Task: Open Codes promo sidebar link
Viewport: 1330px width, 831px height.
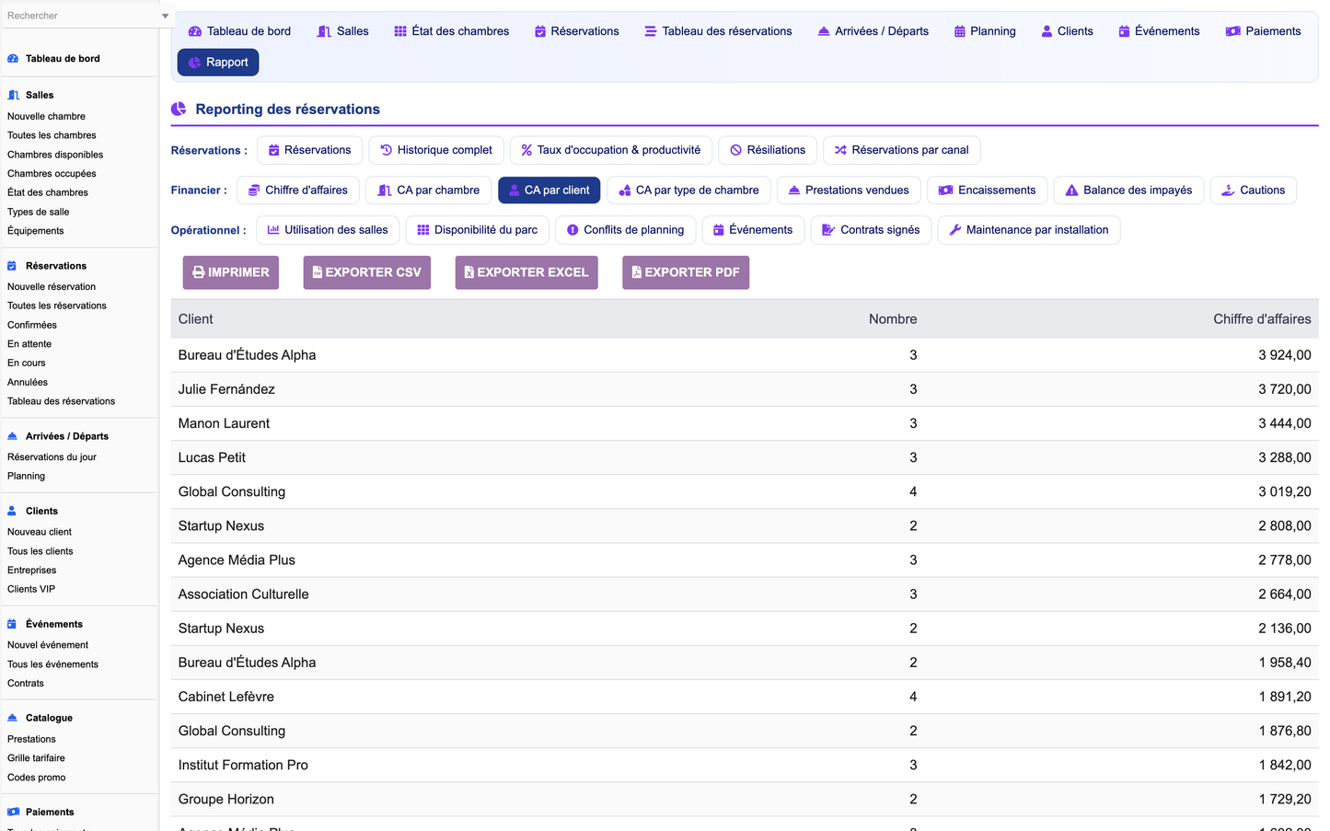Action: pos(37,778)
